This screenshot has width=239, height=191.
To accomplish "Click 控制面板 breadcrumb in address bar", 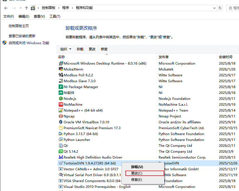I will [49, 8].
